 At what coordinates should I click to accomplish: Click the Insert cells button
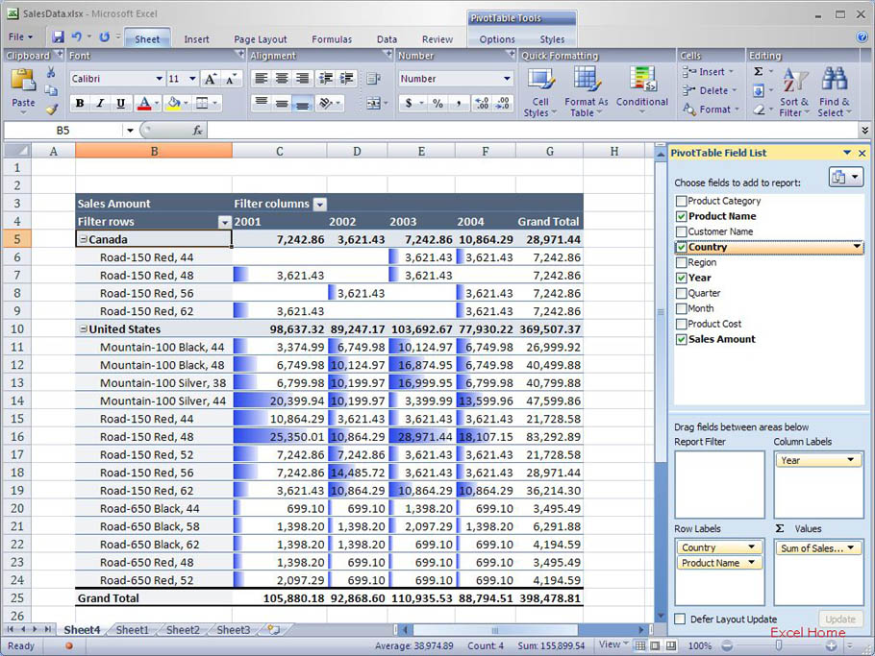710,72
